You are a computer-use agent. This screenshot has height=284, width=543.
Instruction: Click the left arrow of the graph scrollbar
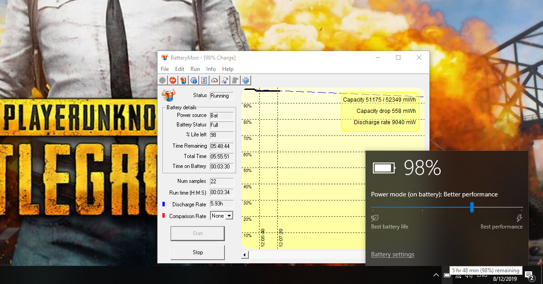click(x=245, y=255)
